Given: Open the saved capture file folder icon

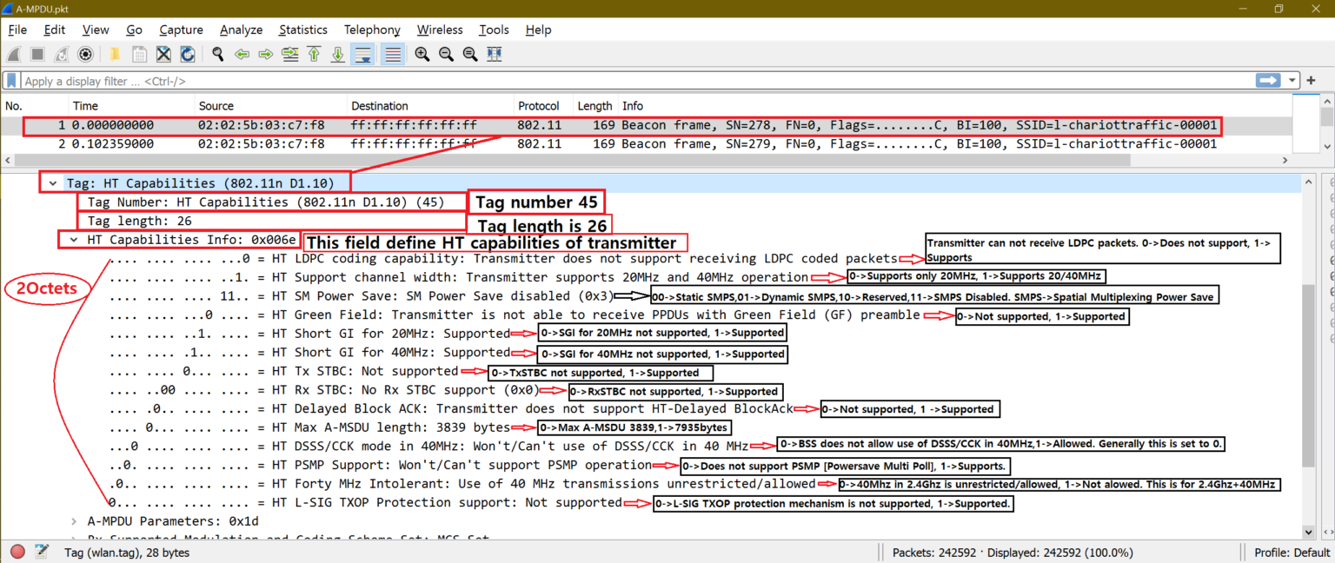Looking at the screenshot, I should tap(114, 54).
